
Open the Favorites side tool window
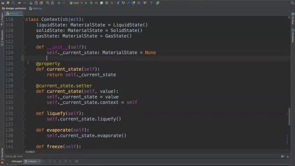pyautogui.click(x=2, y=156)
